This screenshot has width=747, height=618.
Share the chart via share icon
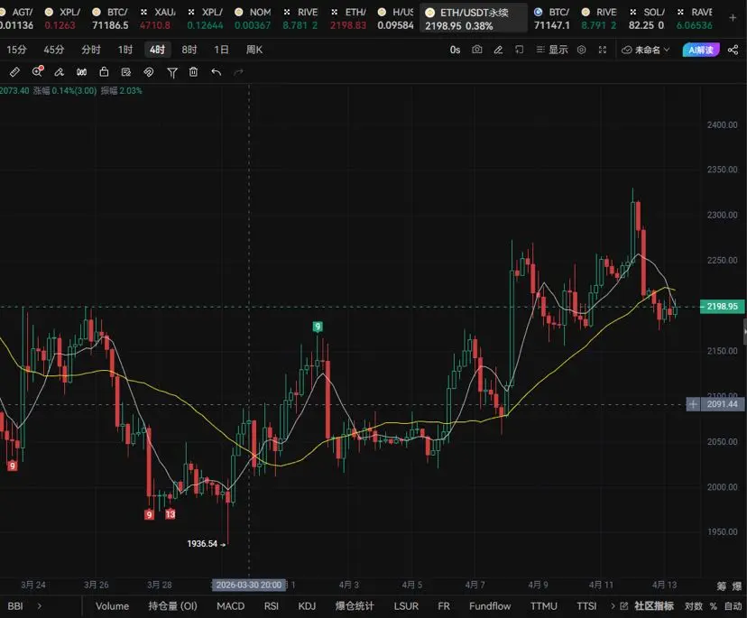733,50
